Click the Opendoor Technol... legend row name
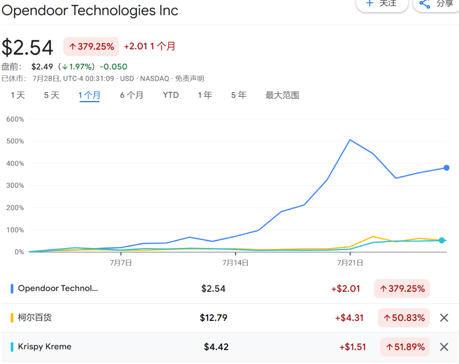This screenshot has height=364, width=459. [x=58, y=289]
